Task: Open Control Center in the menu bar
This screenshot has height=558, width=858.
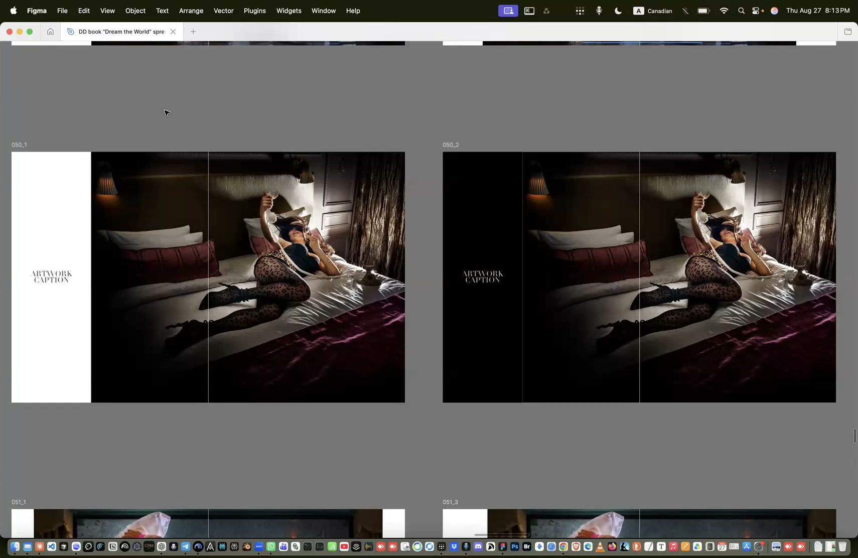Action: coord(756,11)
